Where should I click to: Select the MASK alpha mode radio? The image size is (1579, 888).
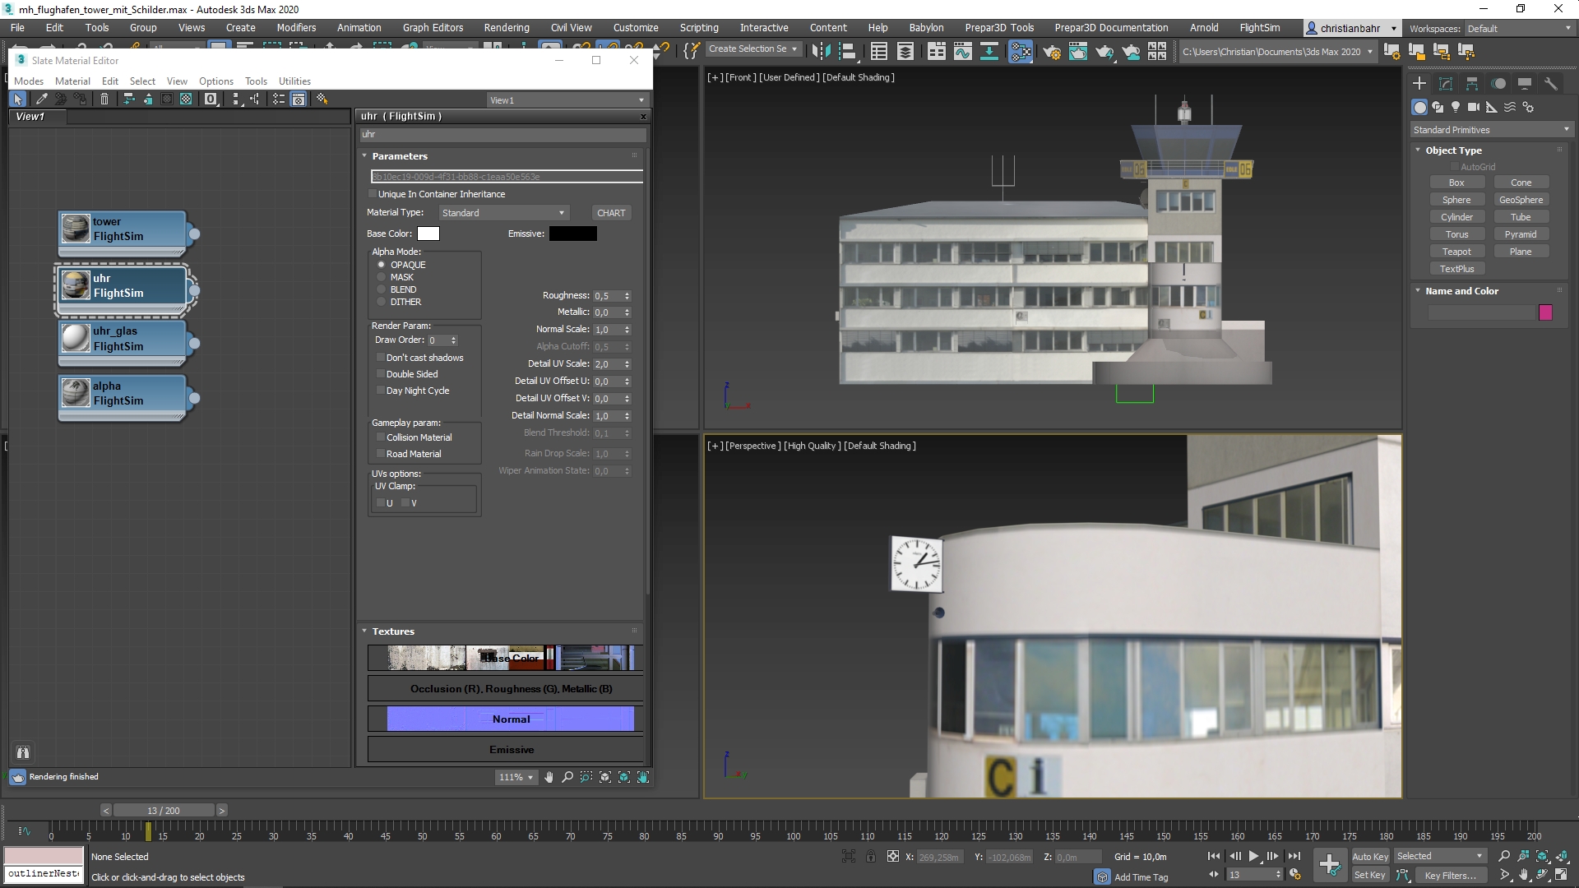coord(381,277)
